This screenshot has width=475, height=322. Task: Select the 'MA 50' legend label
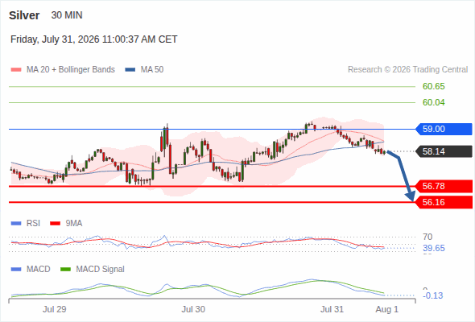[x=152, y=70]
